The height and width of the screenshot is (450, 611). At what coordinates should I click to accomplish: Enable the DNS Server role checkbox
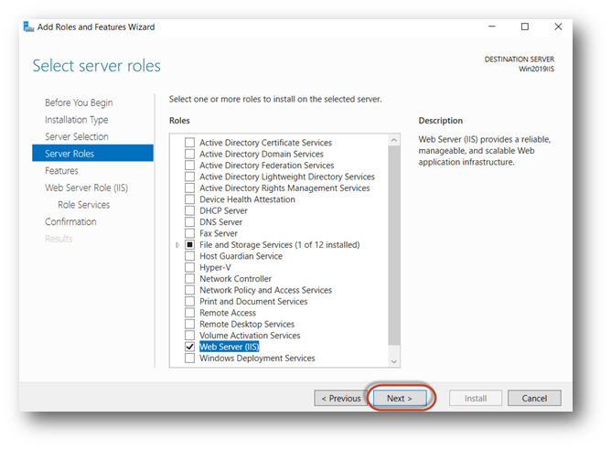pos(190,222)
